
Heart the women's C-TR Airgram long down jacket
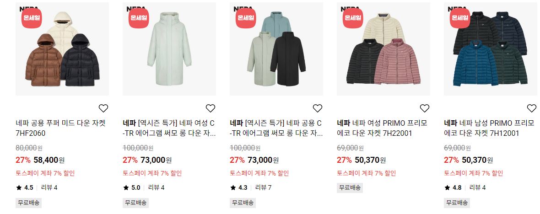(x=211, y=108)
